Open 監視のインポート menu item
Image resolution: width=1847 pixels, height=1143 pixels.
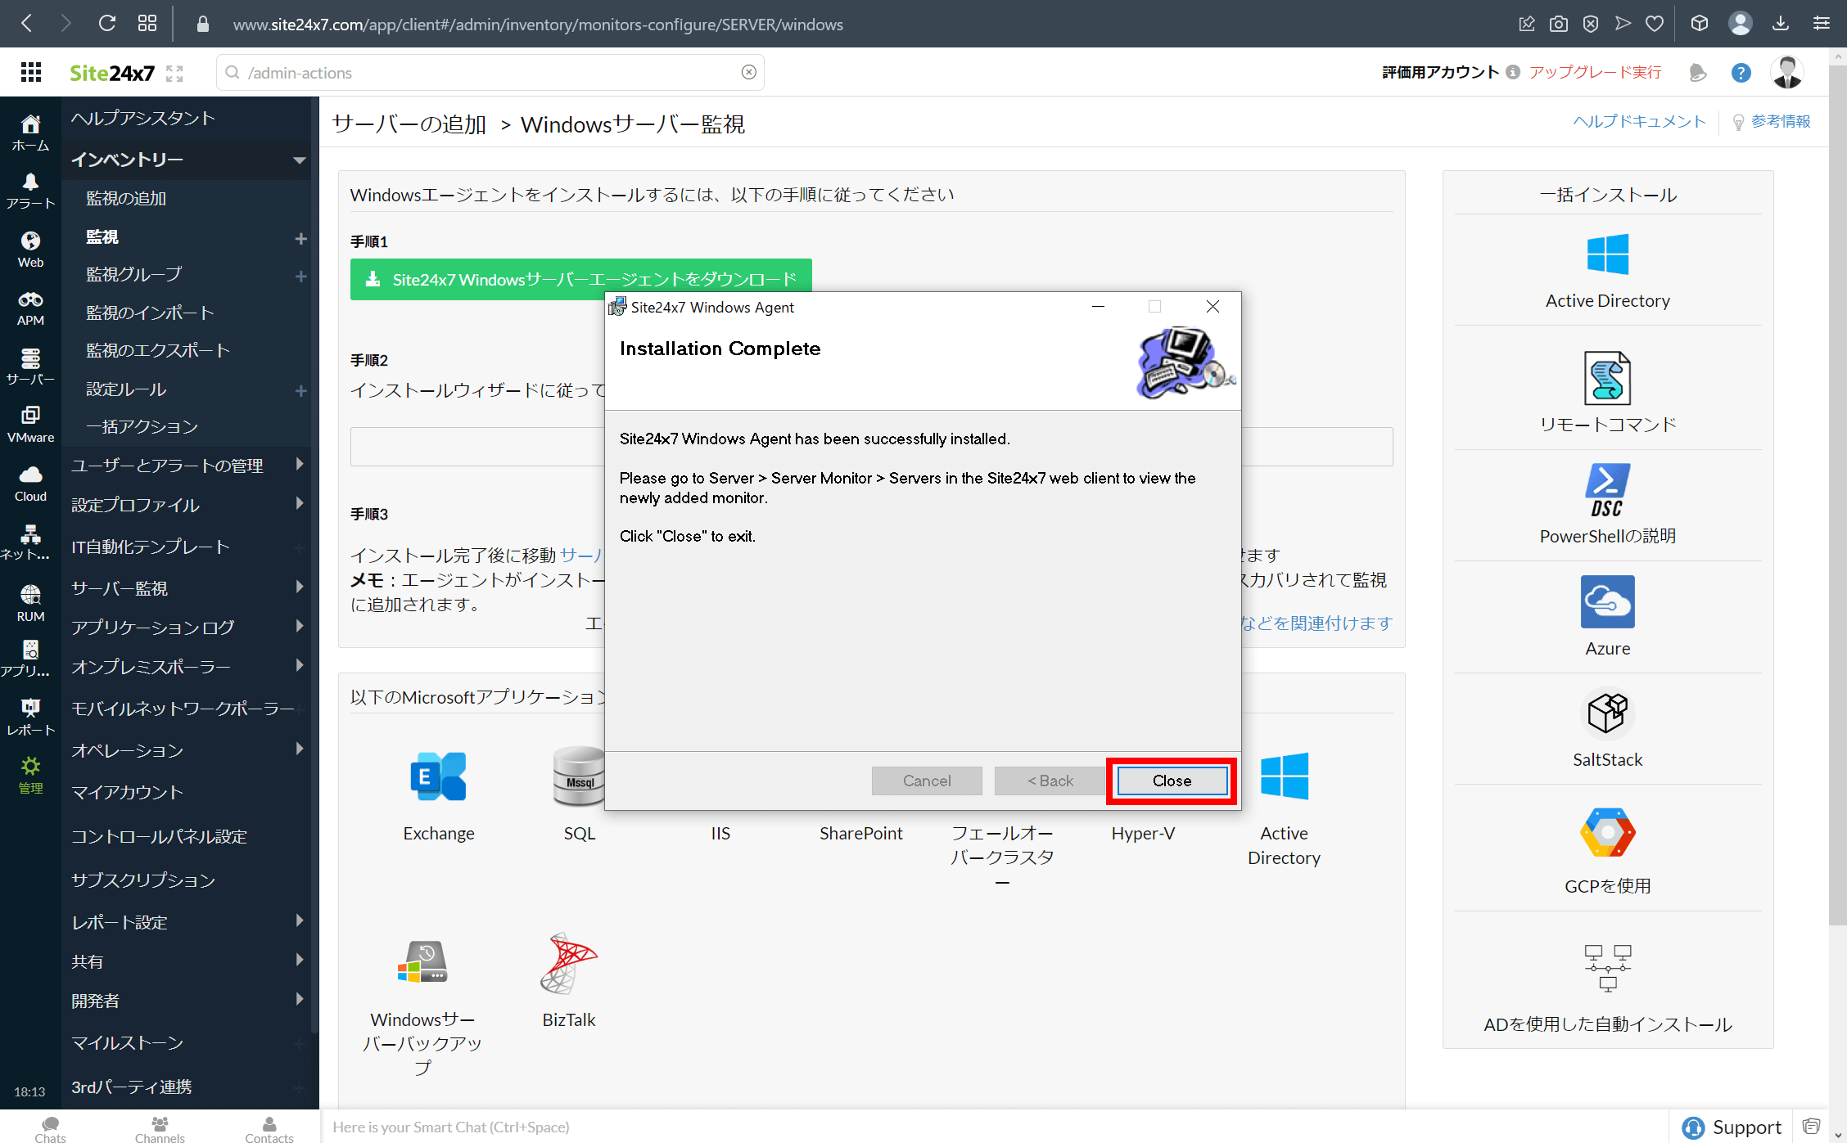tap(151, 313)
